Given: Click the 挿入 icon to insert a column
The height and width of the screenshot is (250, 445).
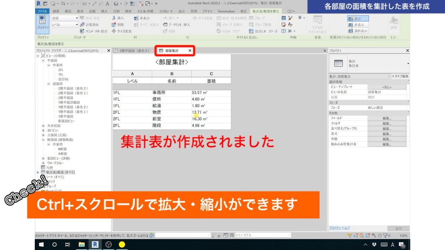Looking at the screenshot, I should (x=114, y=18).
